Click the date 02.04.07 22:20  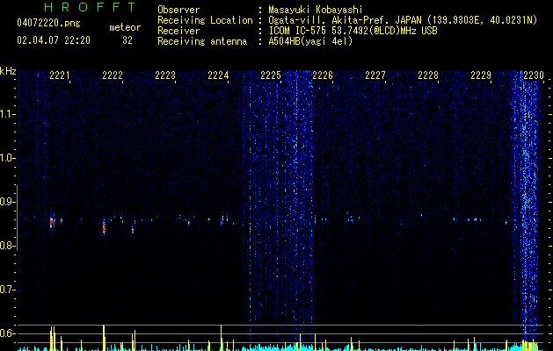click(x=54, y=40)
